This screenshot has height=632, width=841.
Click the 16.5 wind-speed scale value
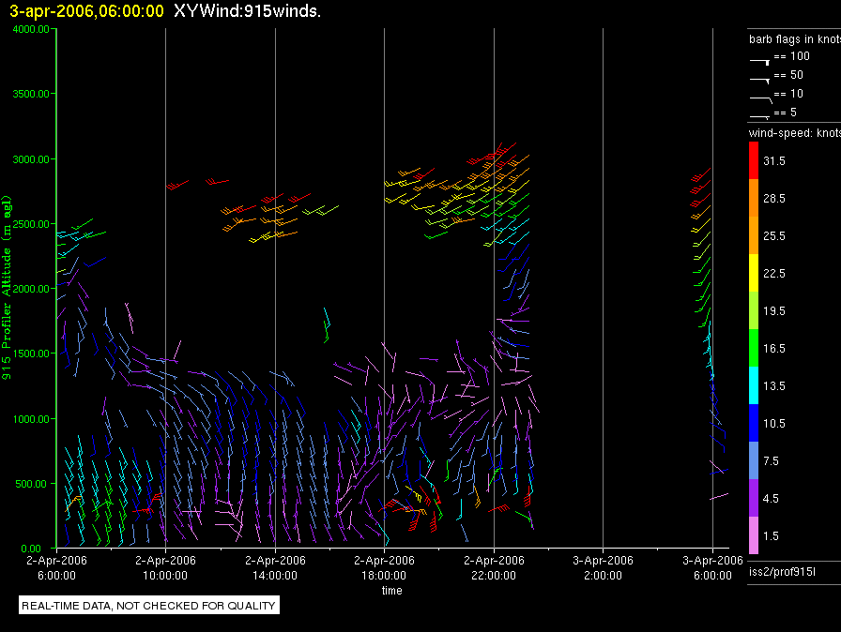point(774,349)
